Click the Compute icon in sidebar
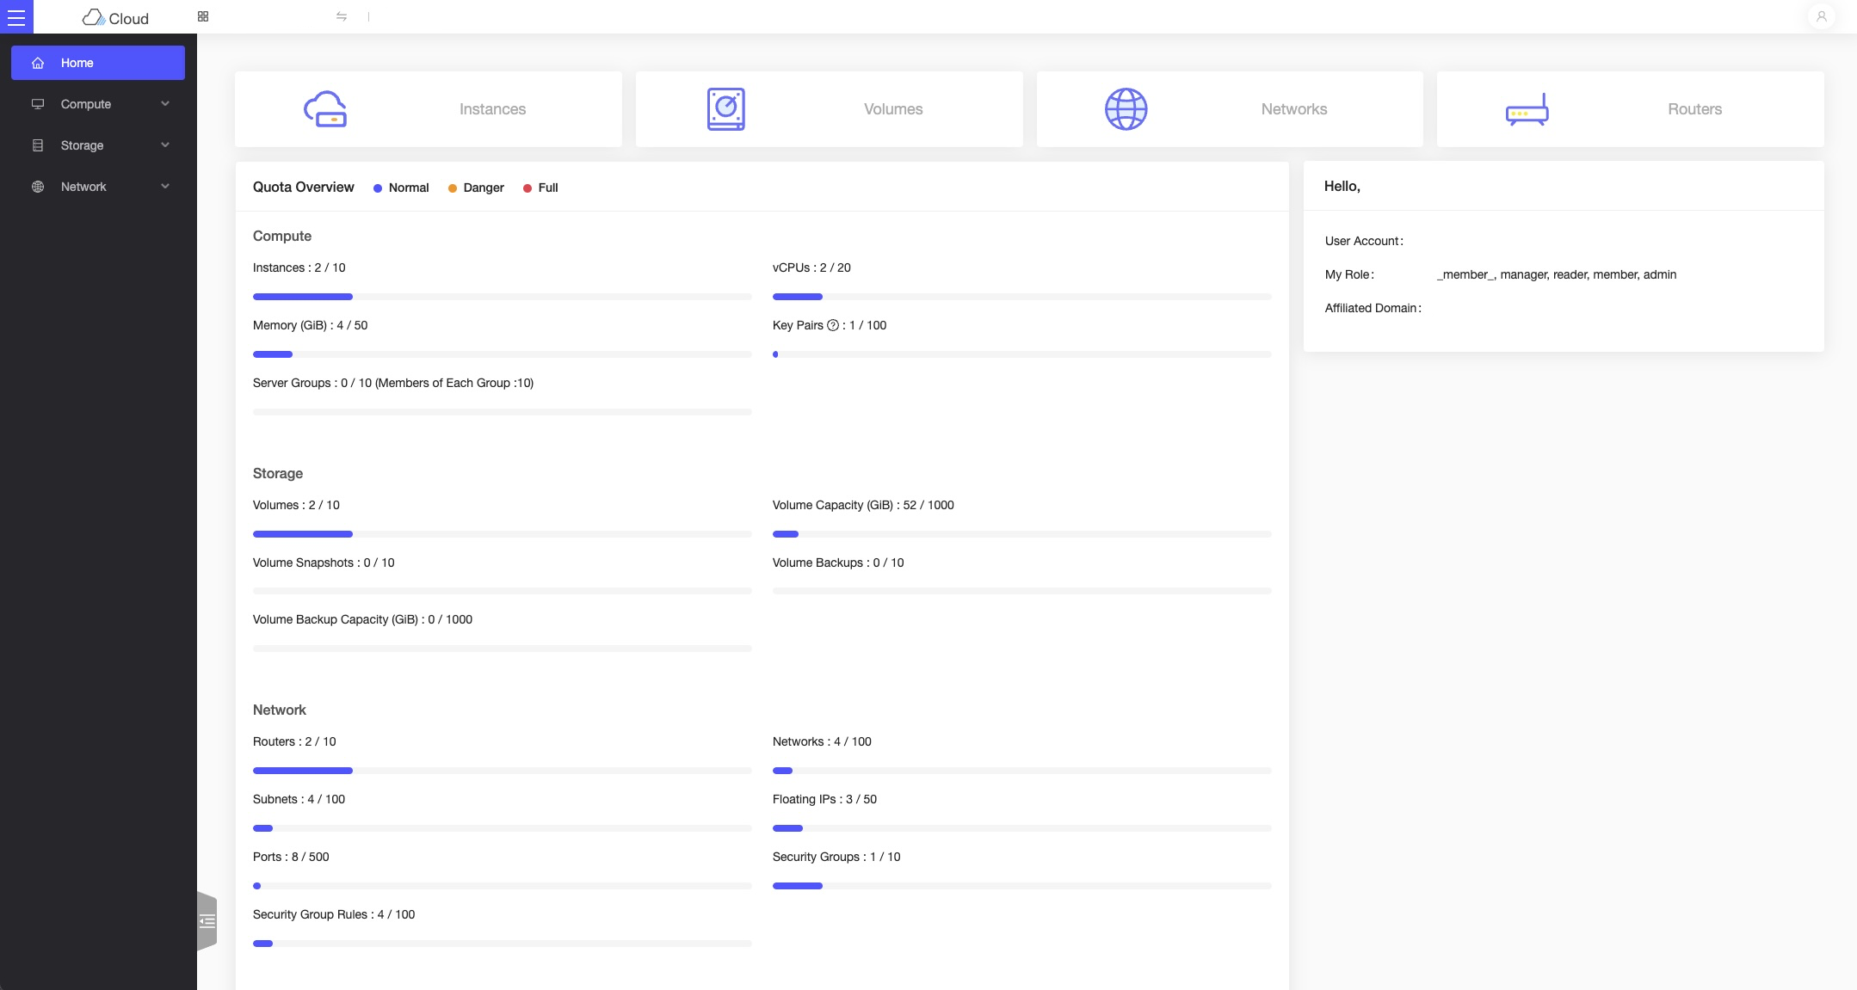 point(37,103)
